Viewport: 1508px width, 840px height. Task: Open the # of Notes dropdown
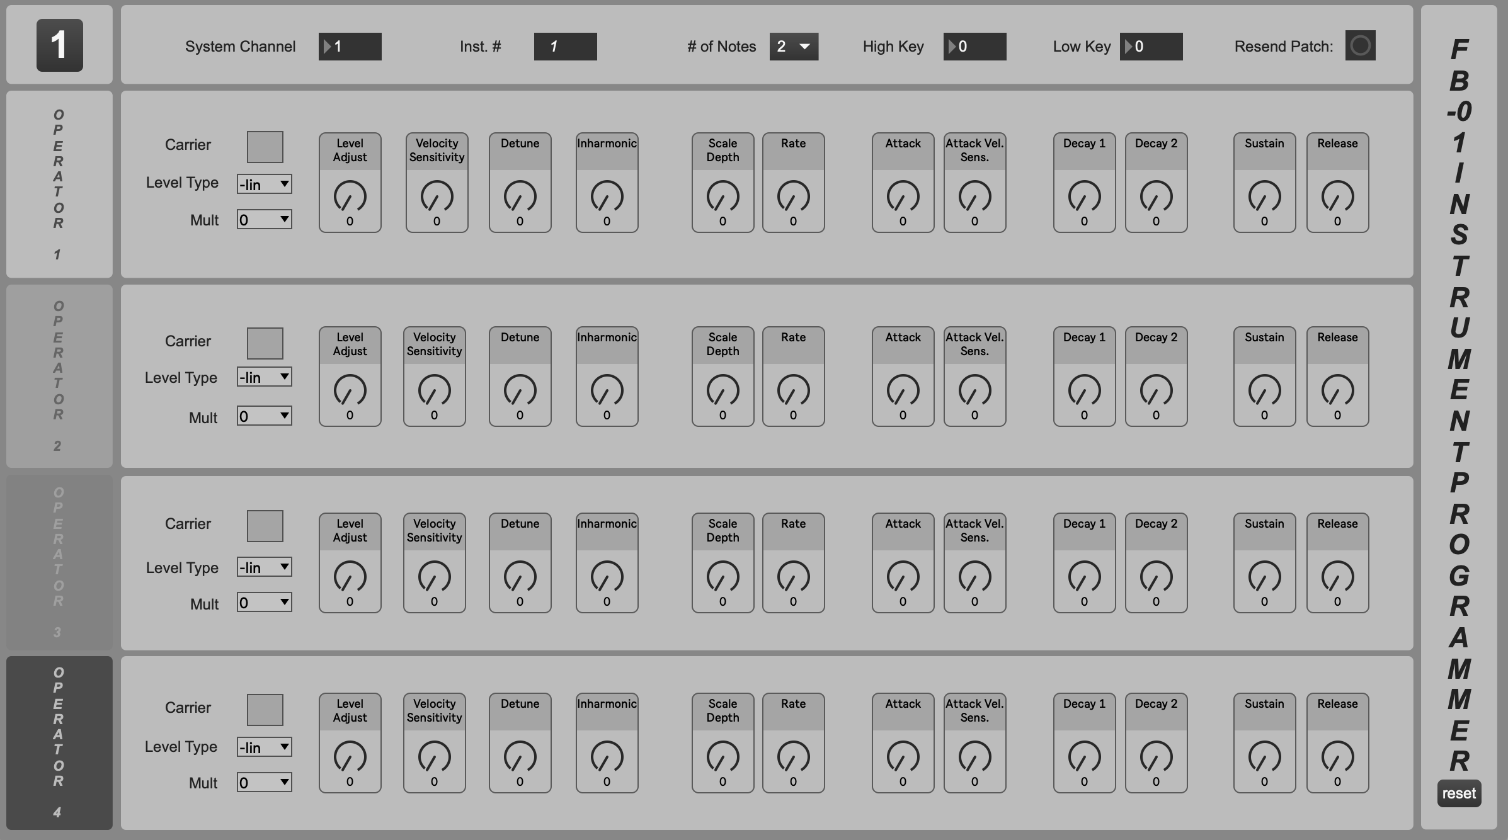[794, 47]
